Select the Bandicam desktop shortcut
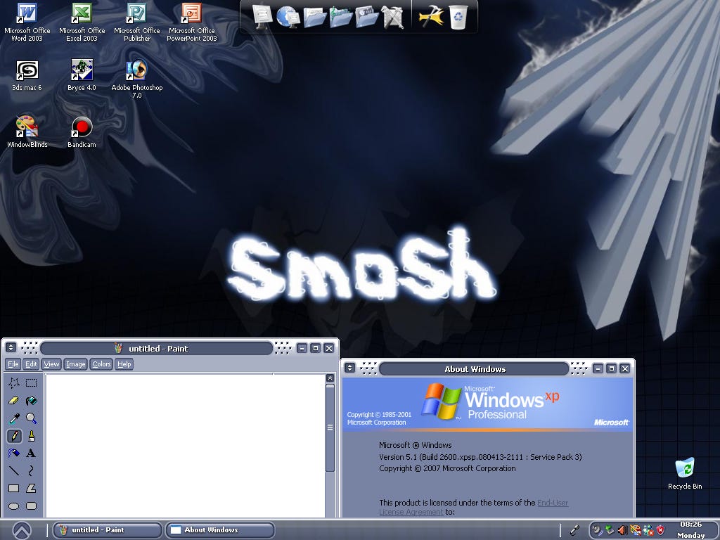 [x=82, y=131]
